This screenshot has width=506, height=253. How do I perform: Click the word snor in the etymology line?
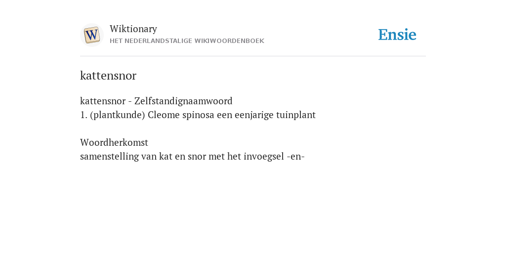pos(196,157)
